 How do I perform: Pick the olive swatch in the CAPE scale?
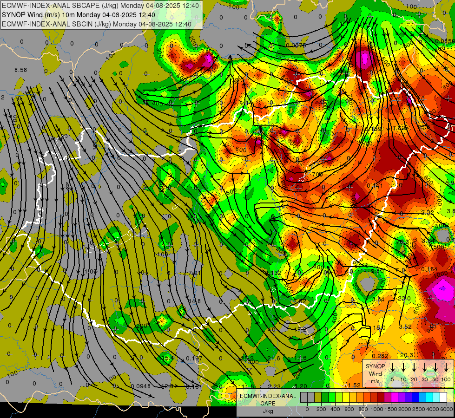click(318, 397)
